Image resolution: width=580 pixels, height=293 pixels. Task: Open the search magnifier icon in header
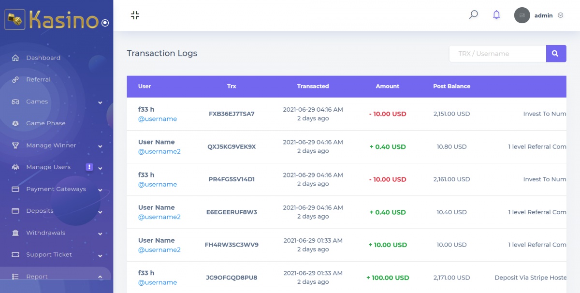coord(474,15)
